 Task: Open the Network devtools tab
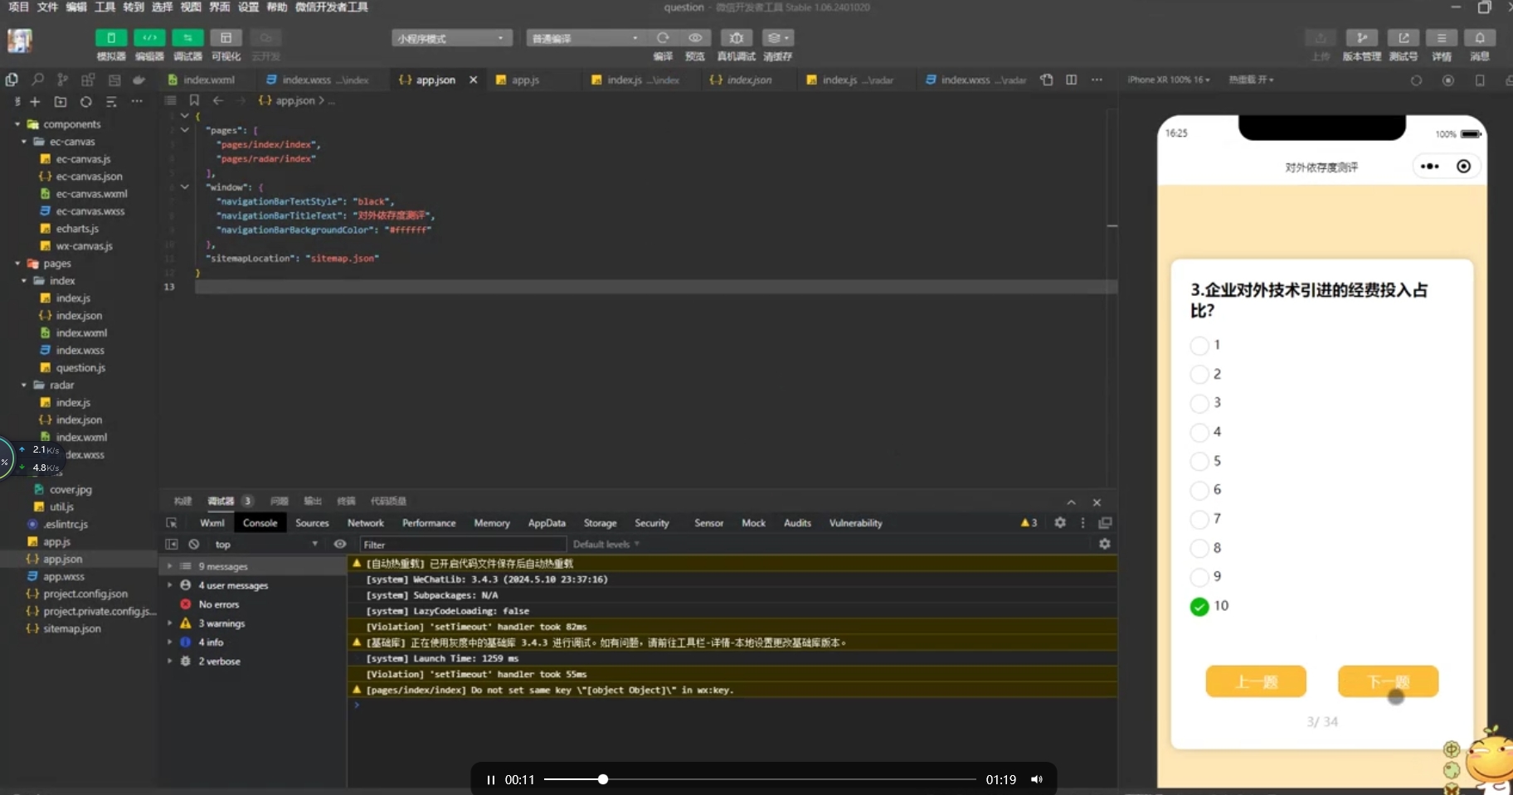coord(365,523)
